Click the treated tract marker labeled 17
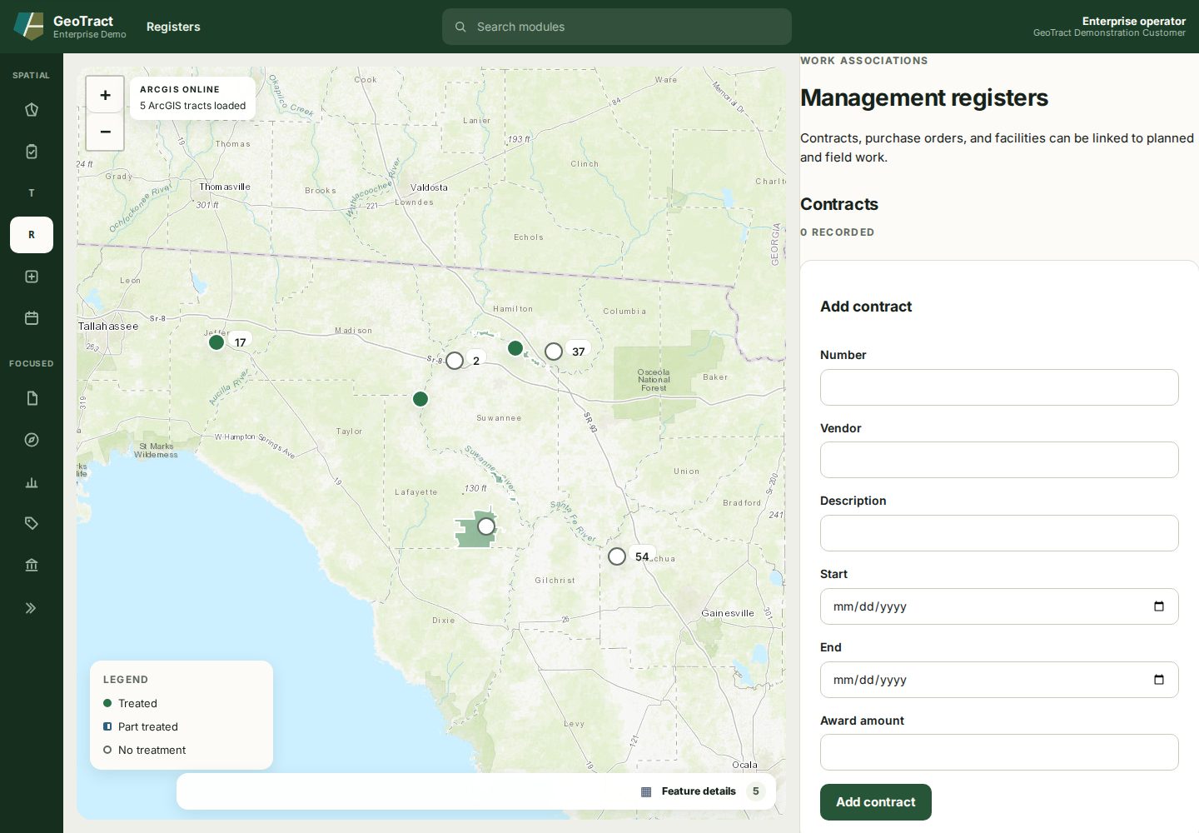1199x833 pixels. pyautogui.click(x=216, y=342)
